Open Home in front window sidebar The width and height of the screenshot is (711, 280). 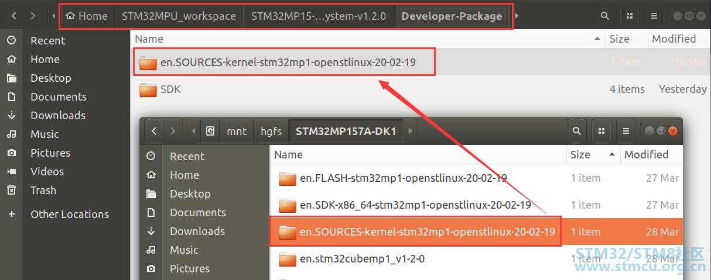[x=204, y=175]
